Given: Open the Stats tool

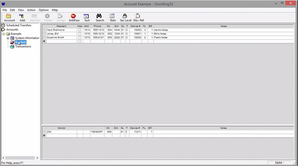Looking at the screenshot, I should pyautogui.click(x=112, y=17).
